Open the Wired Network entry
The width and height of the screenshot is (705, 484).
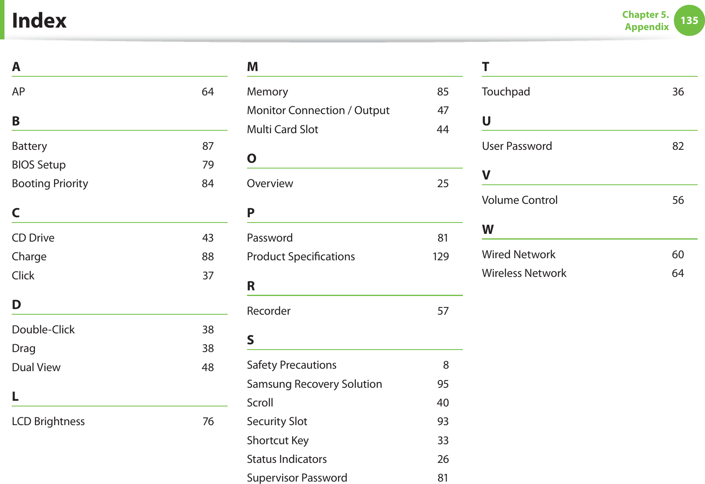click(x=518, y=255)
